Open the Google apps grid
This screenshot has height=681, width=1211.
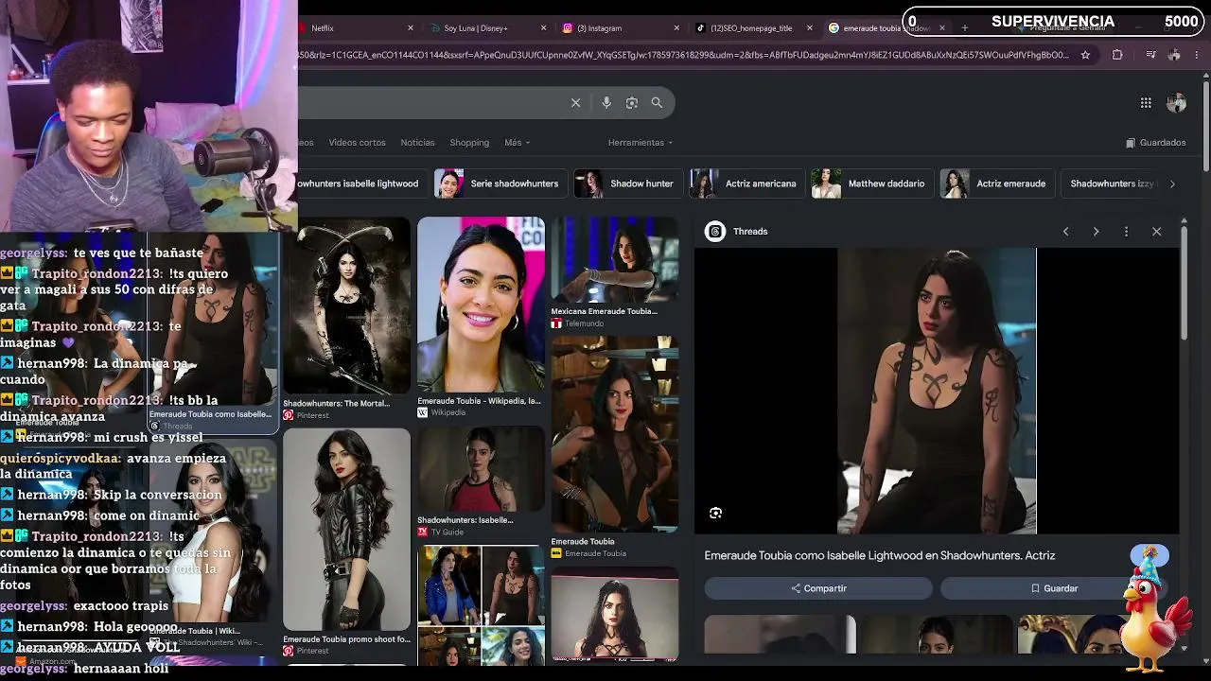point(1146,102)
